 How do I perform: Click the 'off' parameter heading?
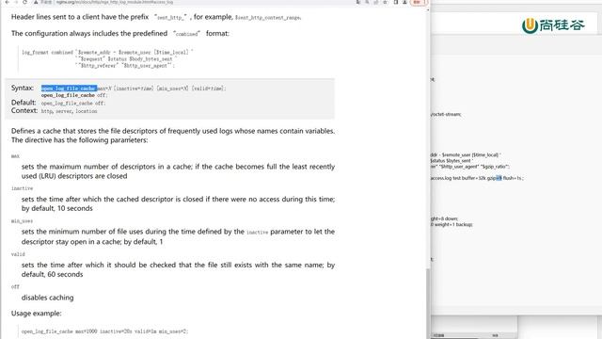click(x=15, y=286)
